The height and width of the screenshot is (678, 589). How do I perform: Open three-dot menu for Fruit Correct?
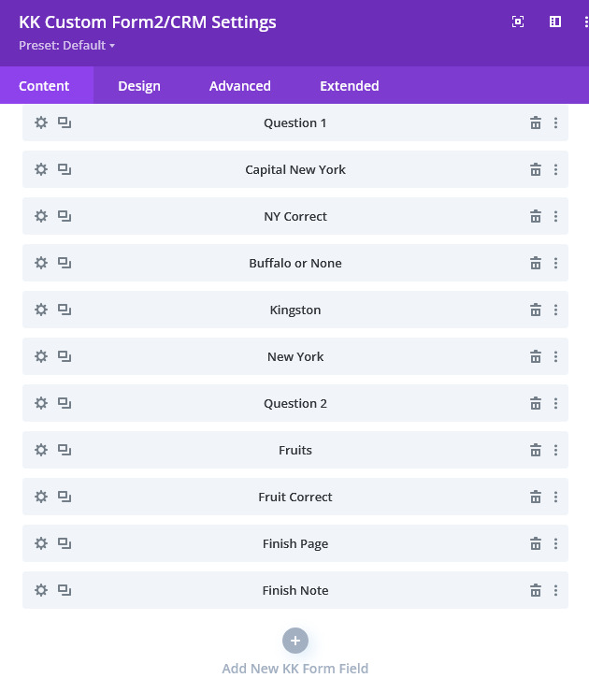(555, 497)
